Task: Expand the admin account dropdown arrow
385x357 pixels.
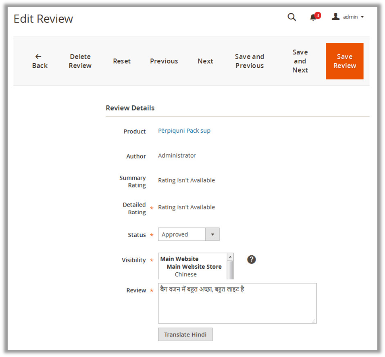Action: tap(362, 17)
